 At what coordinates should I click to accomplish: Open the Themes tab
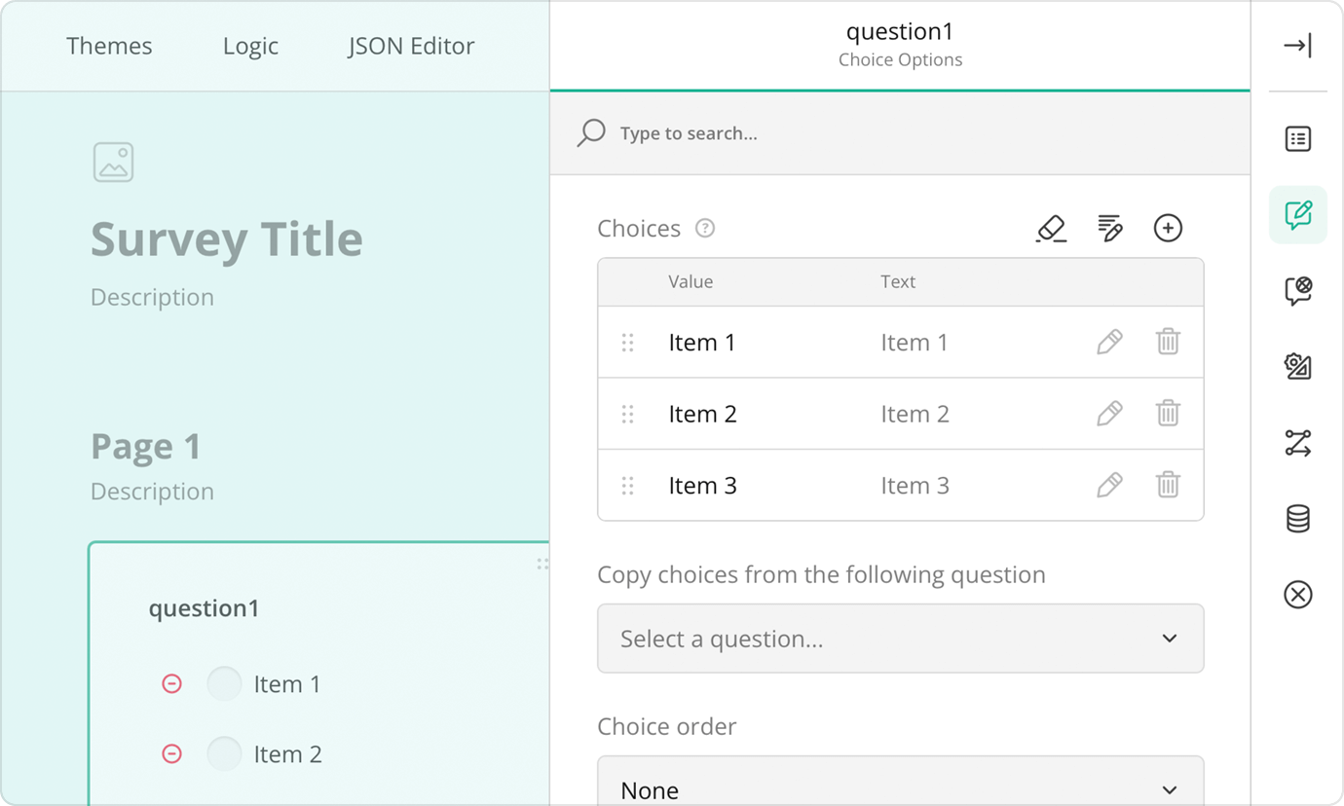click(x=108, y=45)
